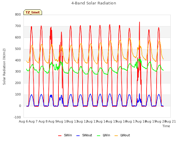The image size is (188, 141).
Task: Click the red SWin legend color marker
Action: 60,136
